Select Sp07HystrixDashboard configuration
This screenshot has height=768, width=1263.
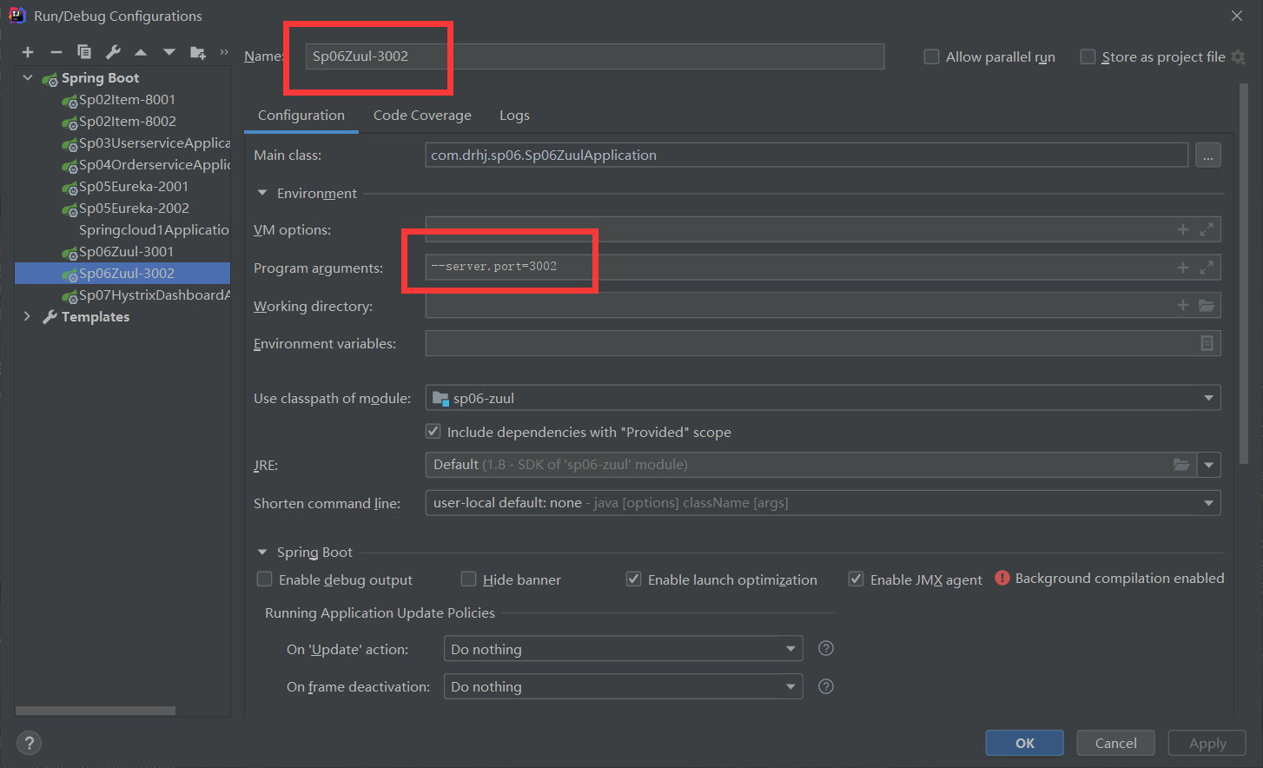pos(154,295)
